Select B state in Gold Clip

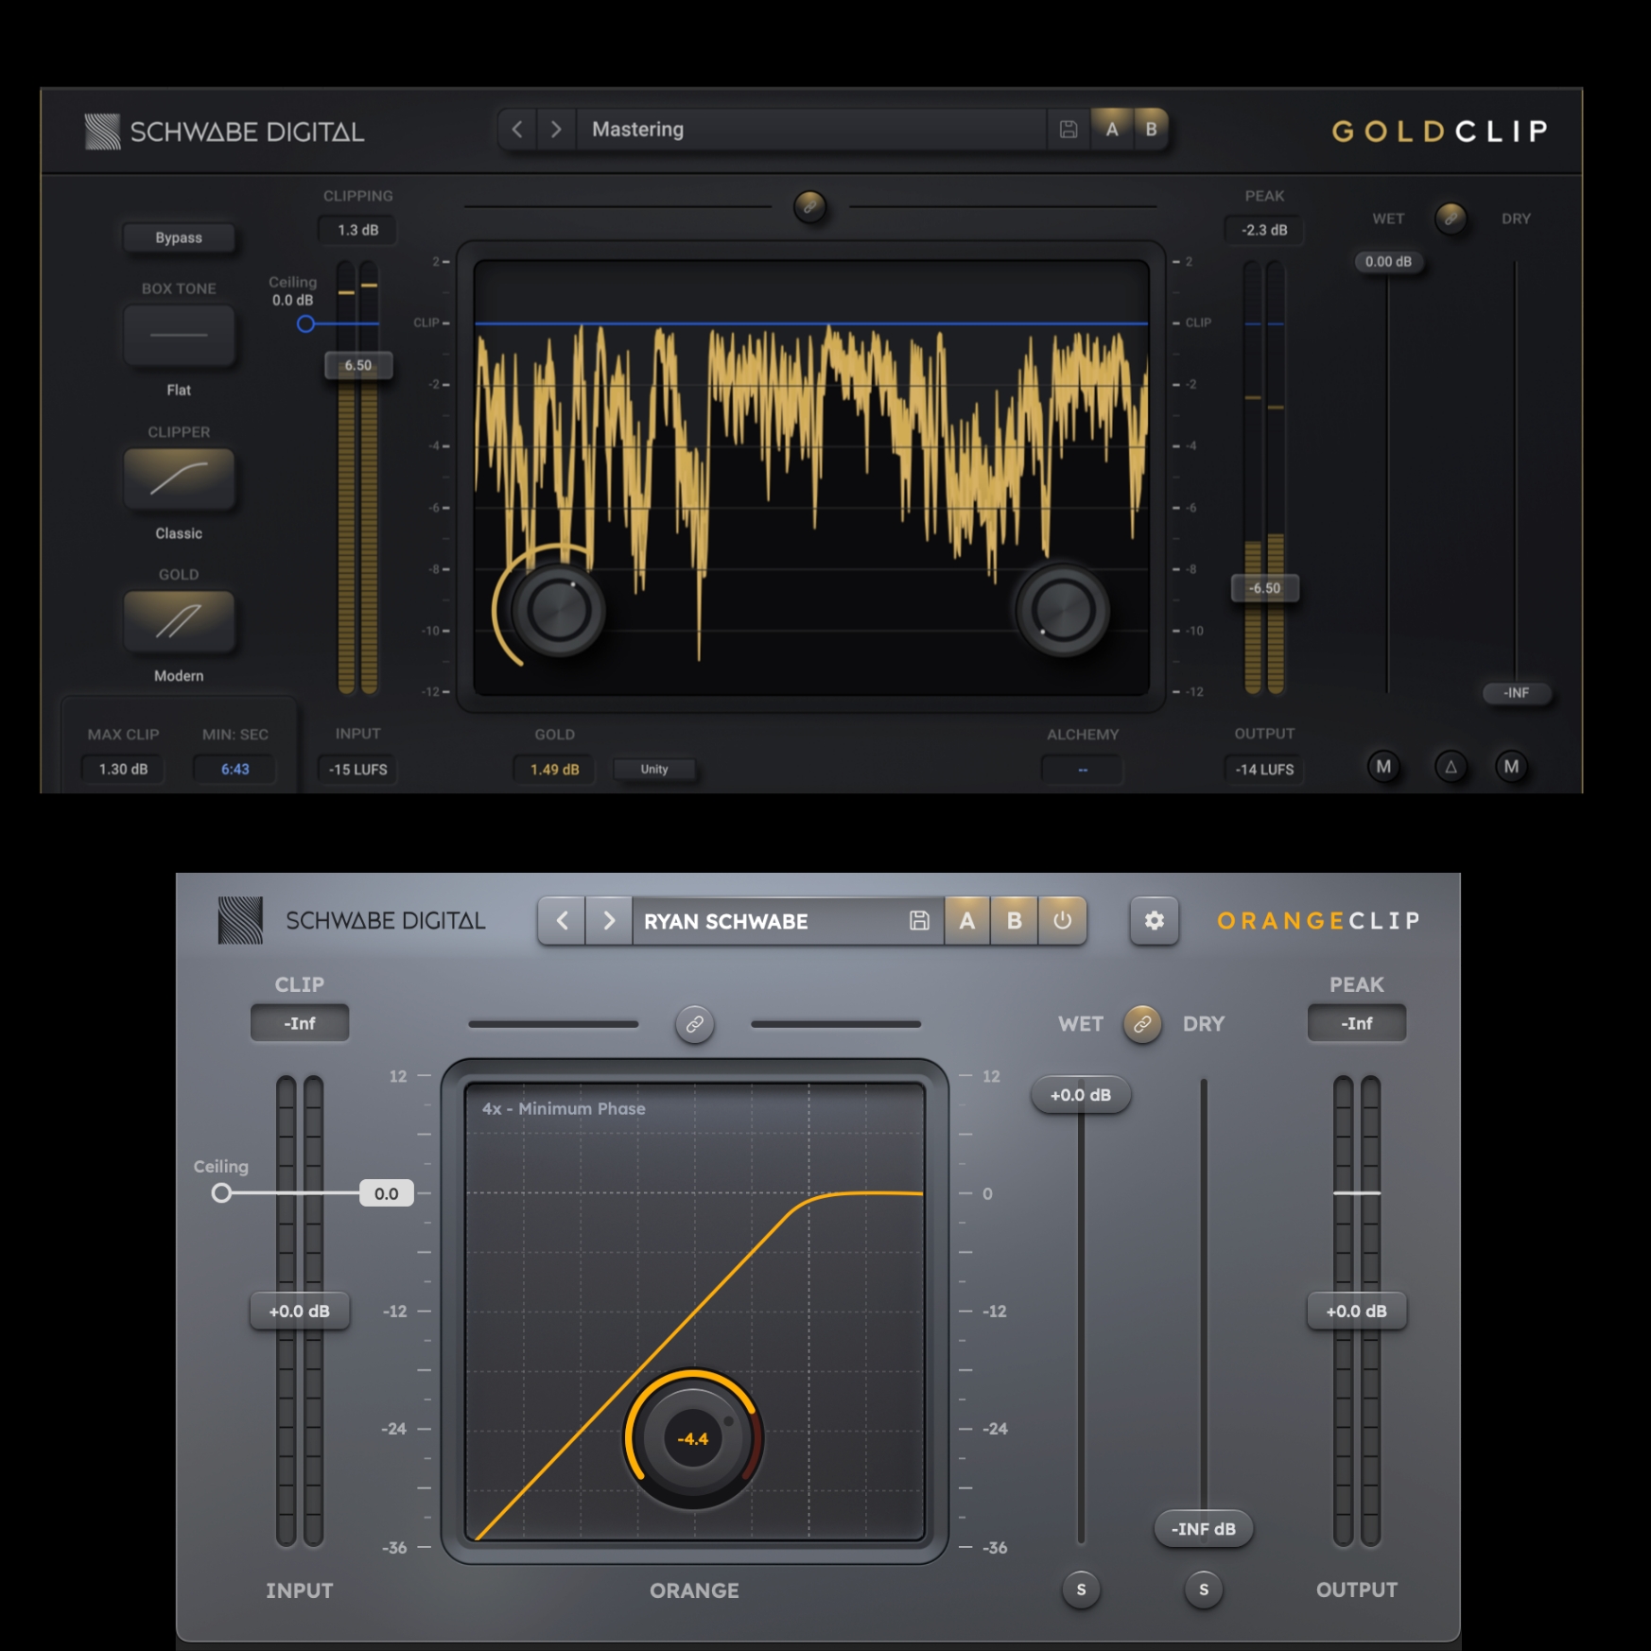1151,130
